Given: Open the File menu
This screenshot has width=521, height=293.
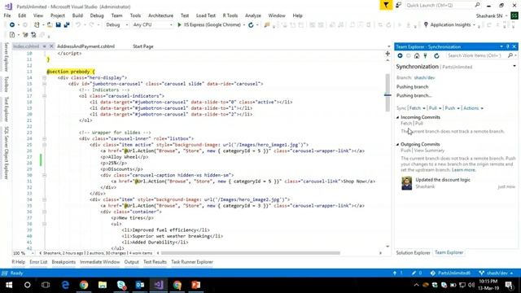Looking at the screenshot, I should pyautogui.click(x=7, y=15).
